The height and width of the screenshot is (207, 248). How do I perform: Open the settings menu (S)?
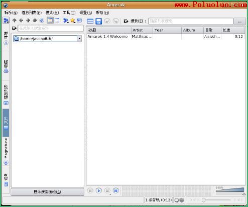pos(86,13)
